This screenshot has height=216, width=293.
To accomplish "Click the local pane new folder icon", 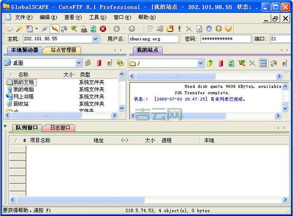I will 110,63.
